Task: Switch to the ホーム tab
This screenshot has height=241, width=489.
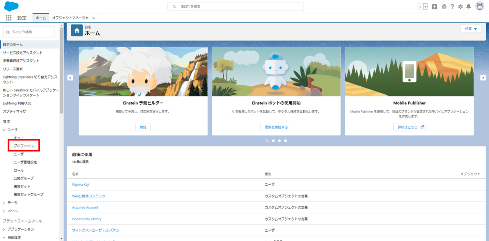Action: tap(41, 18)
